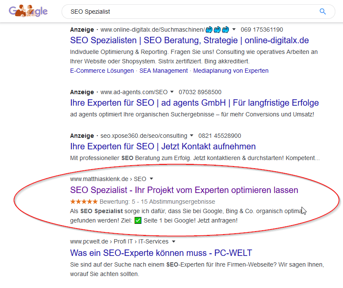Click the Google doodle logo

click(28, 11)
